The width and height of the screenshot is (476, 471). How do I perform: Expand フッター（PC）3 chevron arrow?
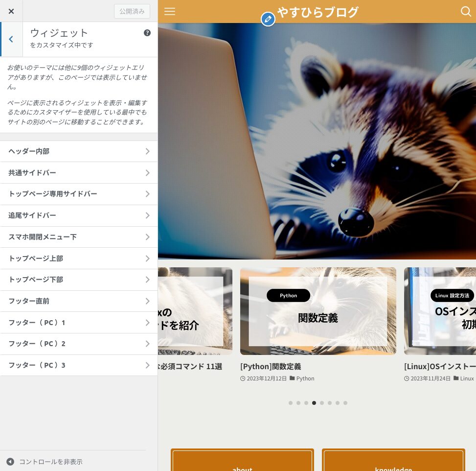coord(148,365)
